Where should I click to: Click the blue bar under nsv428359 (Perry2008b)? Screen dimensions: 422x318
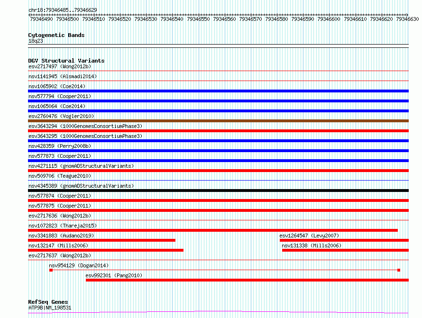coord(218,151)
